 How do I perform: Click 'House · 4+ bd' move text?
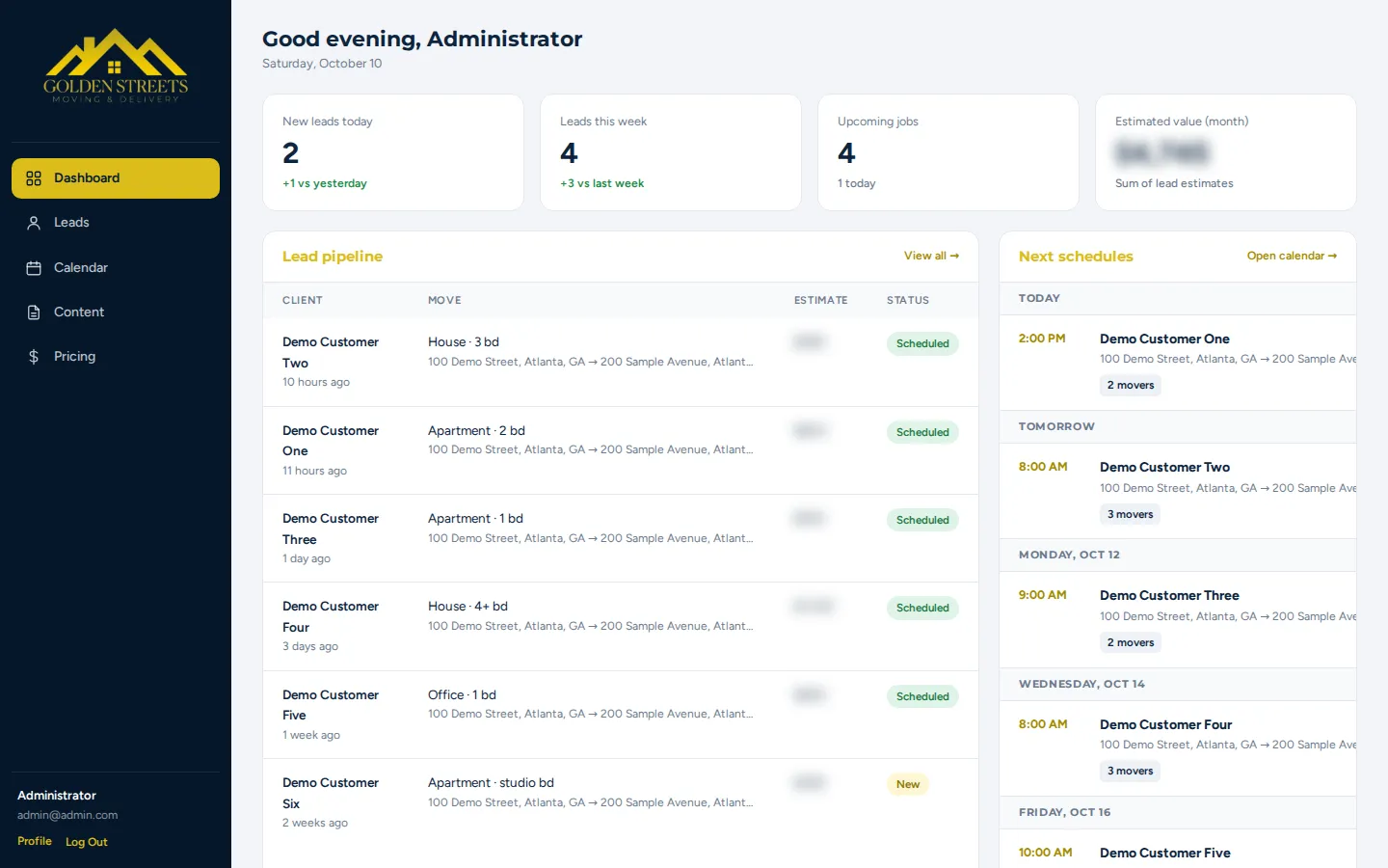(x=467, y=607)
